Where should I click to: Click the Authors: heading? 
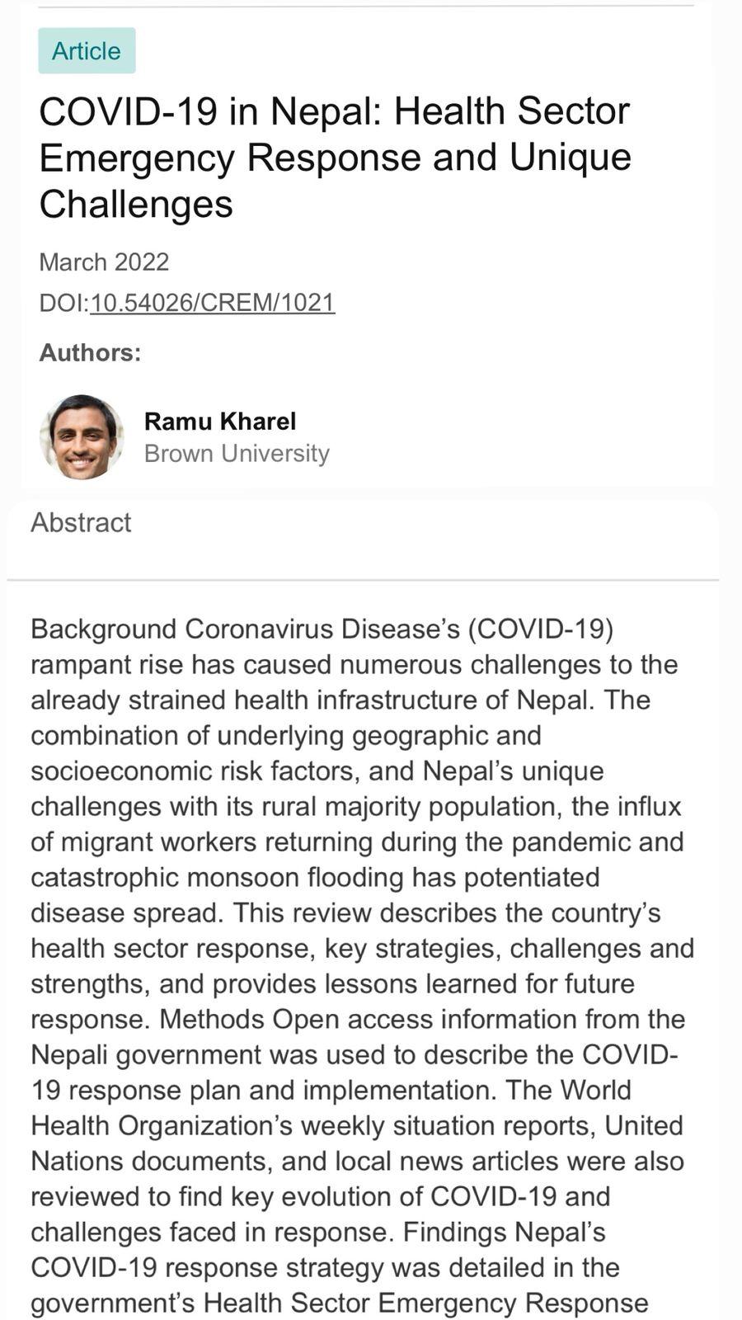[90, 353]
